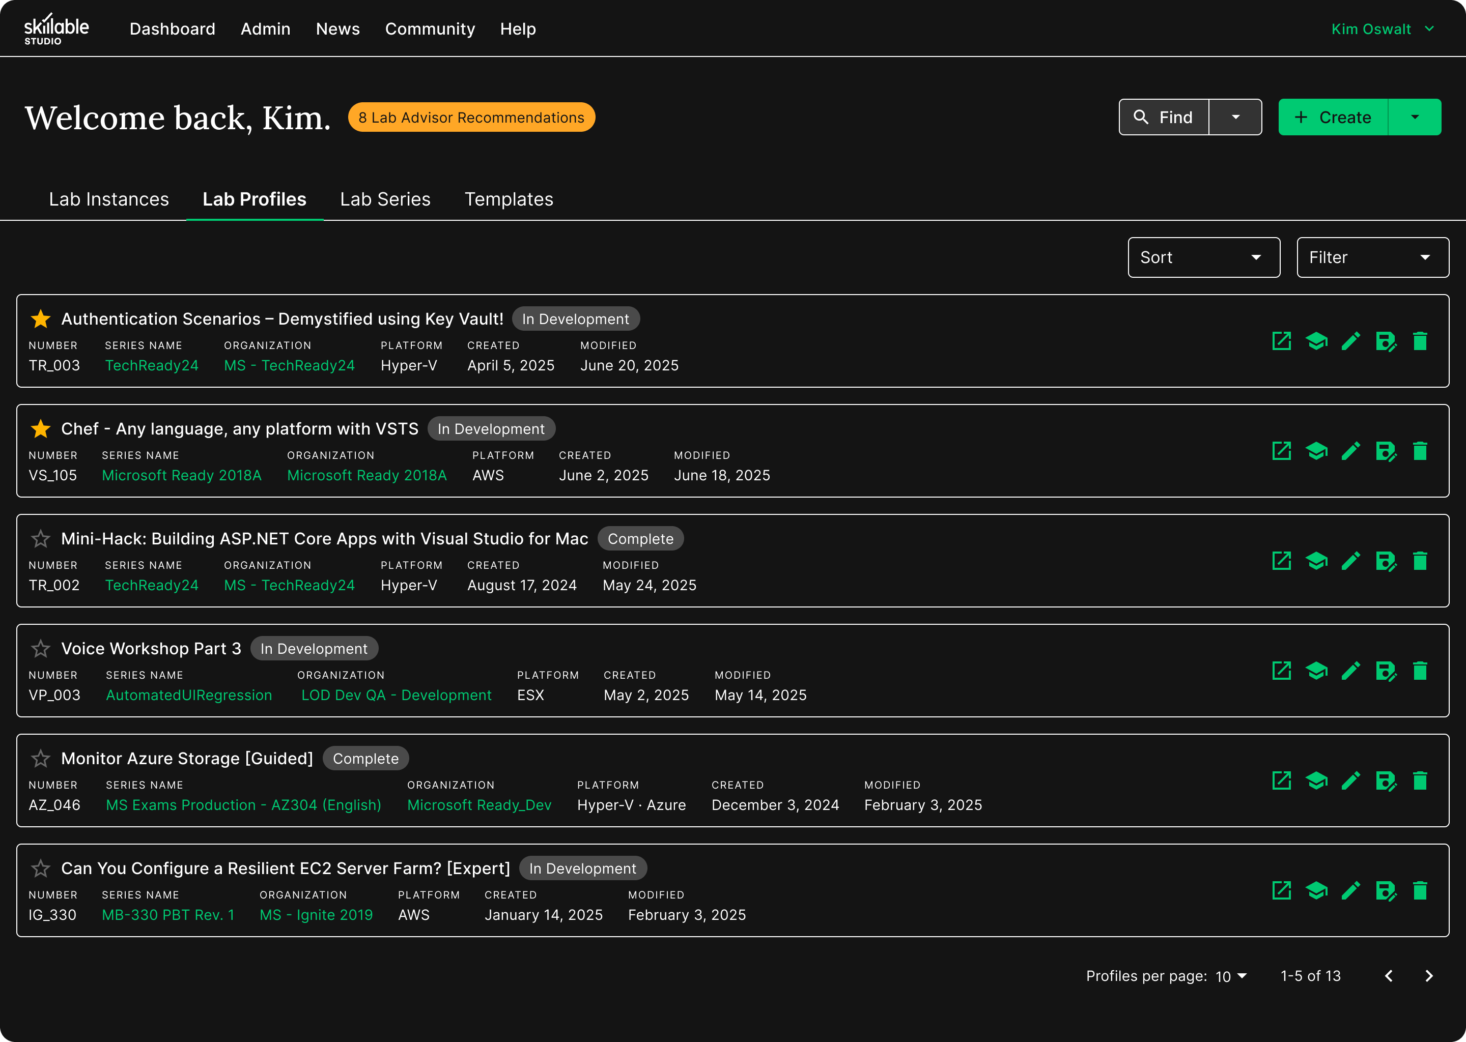Click trash icon in the Mini-Hack row

(1420, 561)
